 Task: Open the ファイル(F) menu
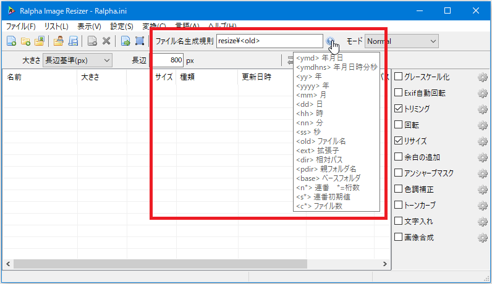point(20,27)
